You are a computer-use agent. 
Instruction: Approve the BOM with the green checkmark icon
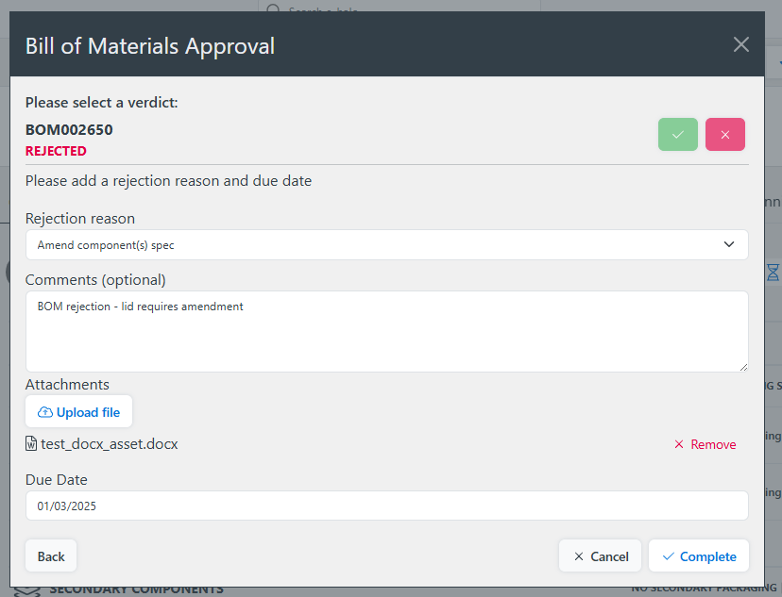(677, 134)
